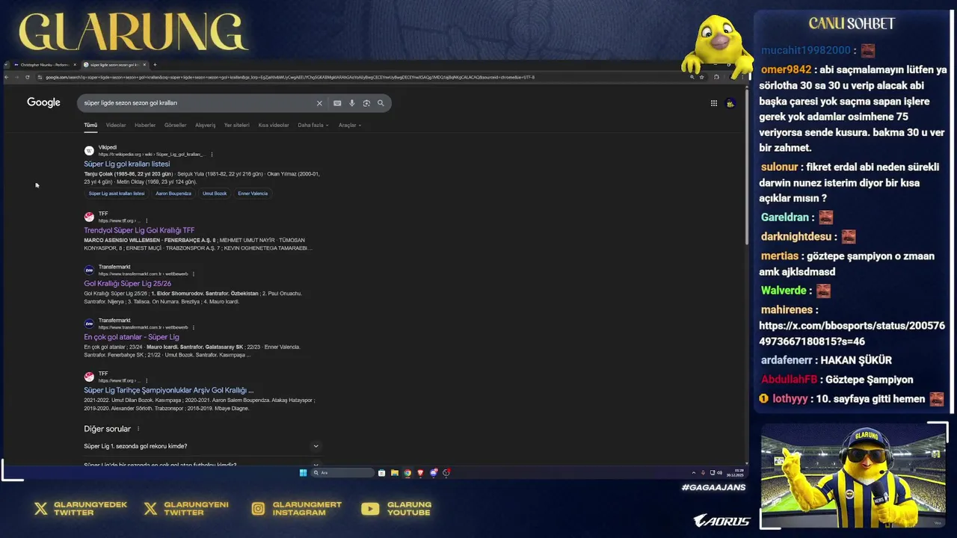The height and width of the screenshot is (538, 957).
Task: Start a voice search with microphone icon
Action: point(352,103)
